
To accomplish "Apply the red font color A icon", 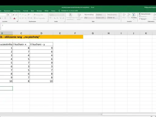I will click(x=14, y=18).
